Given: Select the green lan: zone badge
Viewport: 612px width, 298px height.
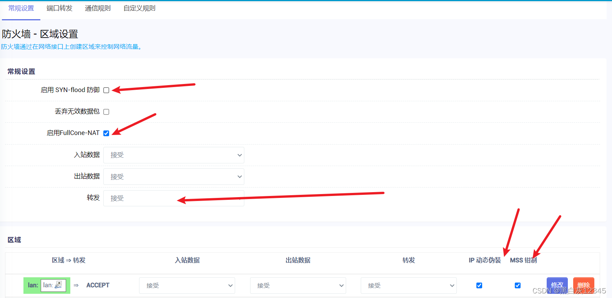Looking at the screenshot, I should click(47, 285).
